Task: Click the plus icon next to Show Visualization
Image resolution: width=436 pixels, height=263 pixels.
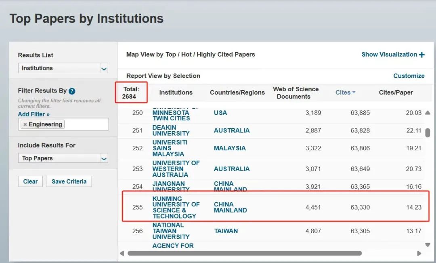Action: point(422,55)
